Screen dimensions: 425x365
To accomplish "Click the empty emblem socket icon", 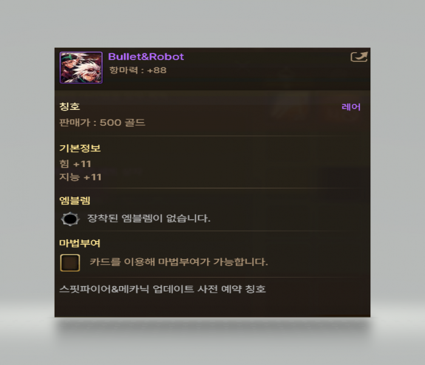I will [x=70, y=219].
